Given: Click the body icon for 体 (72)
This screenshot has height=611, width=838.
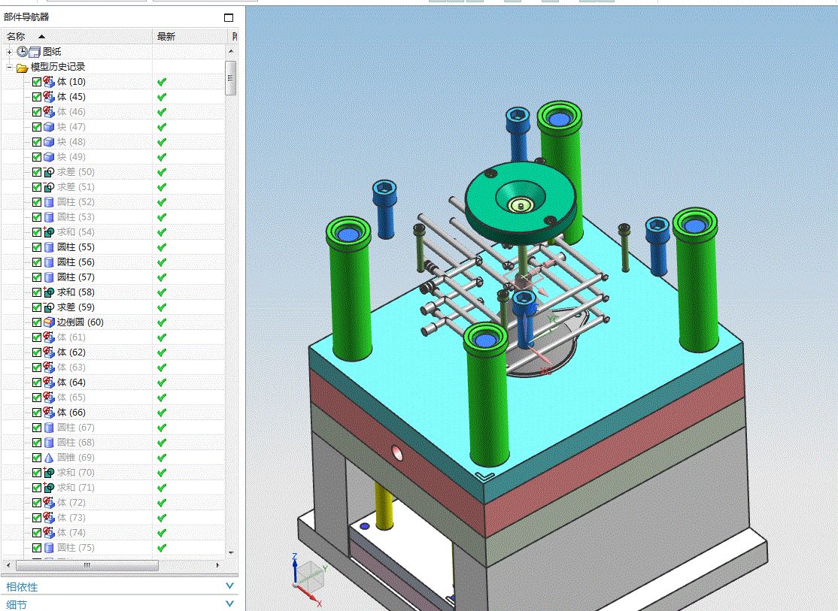Looking at the screenshot, I should (49, 503).
